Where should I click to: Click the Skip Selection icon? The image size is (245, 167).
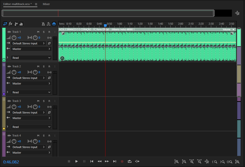137,161
